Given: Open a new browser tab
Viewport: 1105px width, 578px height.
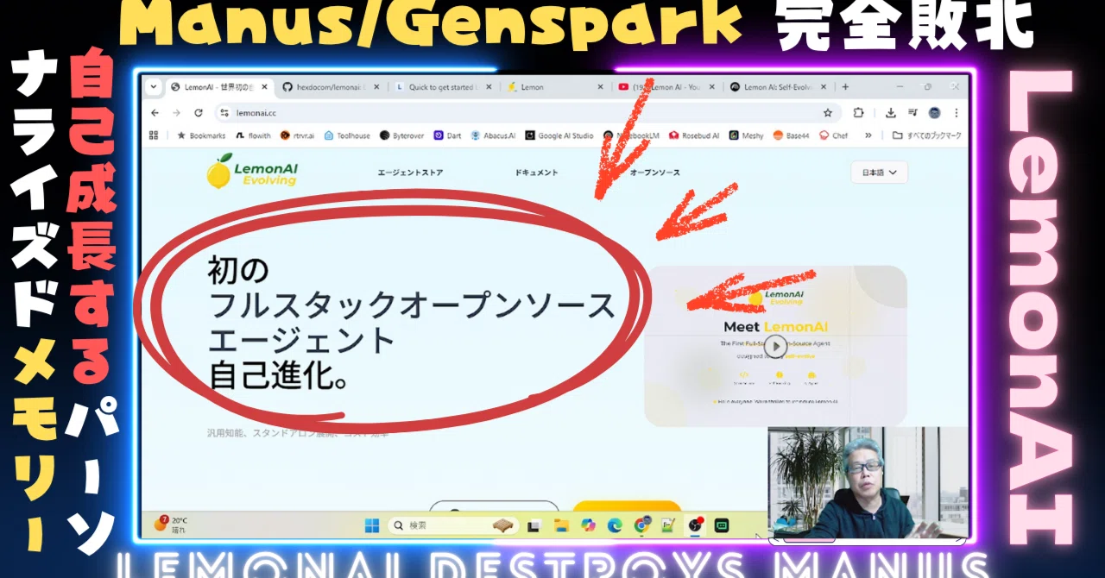Looking at the screenshot, I should point(845,86).
